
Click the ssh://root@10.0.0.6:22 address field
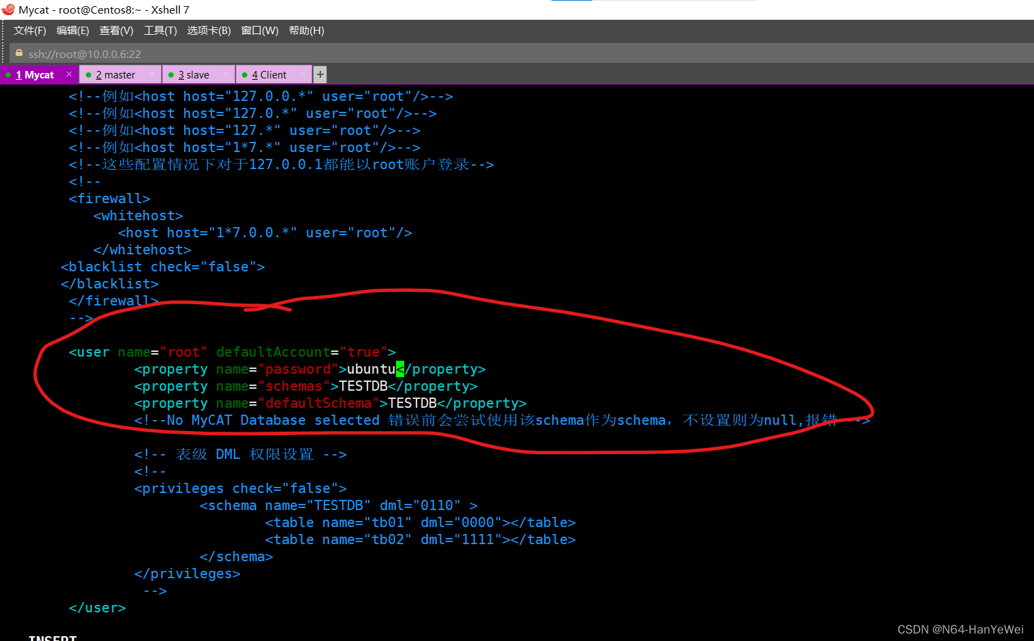pos(85,54)
